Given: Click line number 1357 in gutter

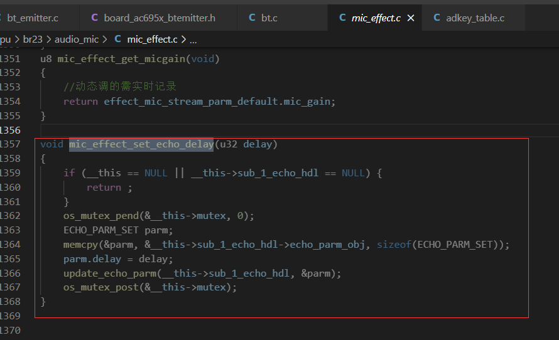Looking at the screenshot, I should [x=10, y=144].
